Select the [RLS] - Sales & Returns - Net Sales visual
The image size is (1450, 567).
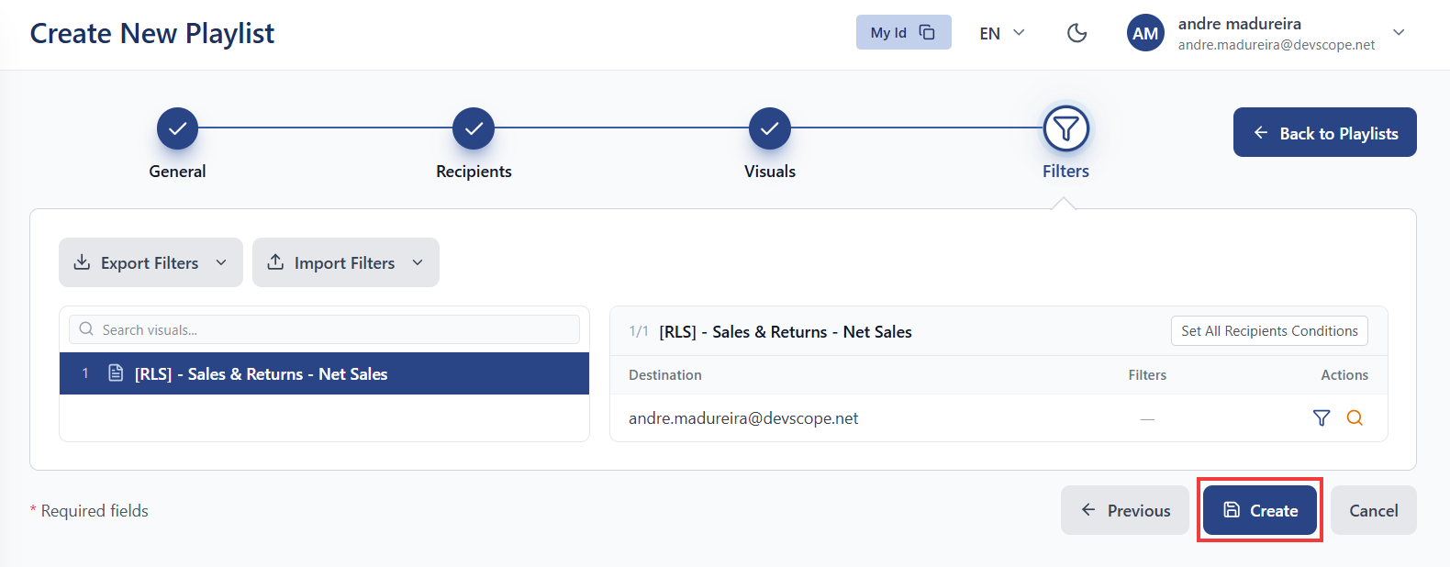tap(324, 373)
